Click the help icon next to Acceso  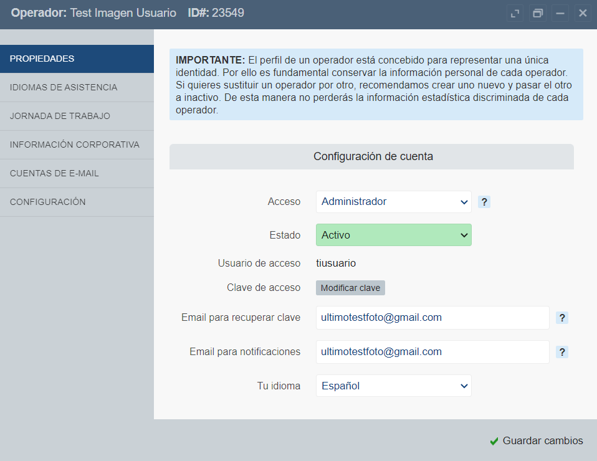[484, 202]
